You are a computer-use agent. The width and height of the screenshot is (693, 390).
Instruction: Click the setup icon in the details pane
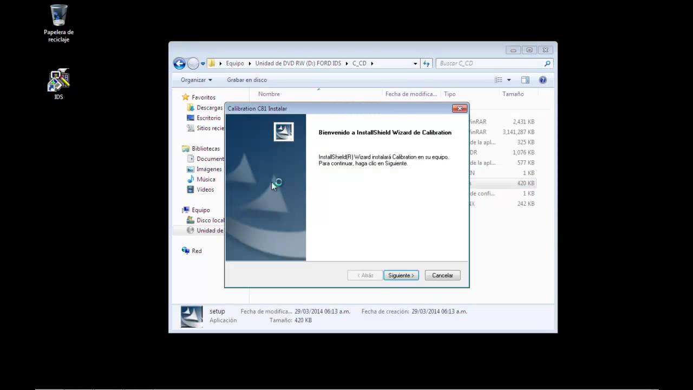192,316
